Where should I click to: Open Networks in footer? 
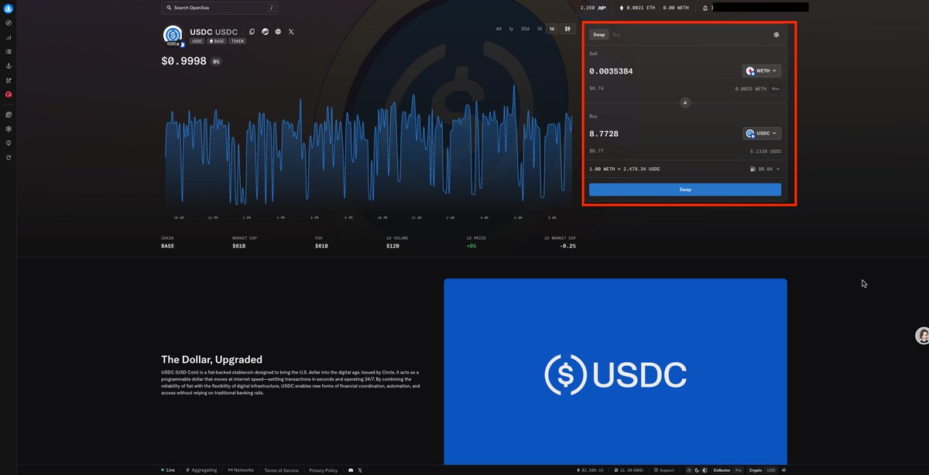[241, 470]
